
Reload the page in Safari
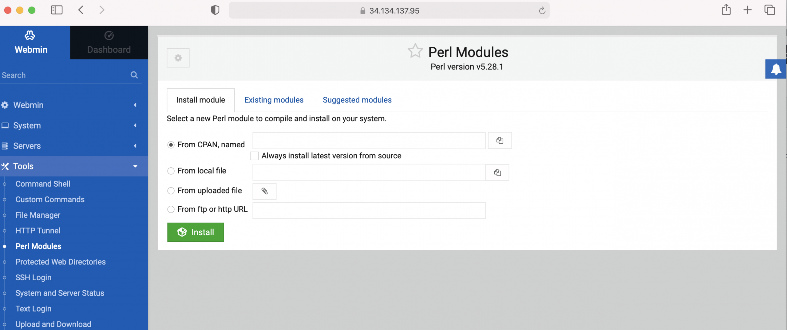coord(542,11)
